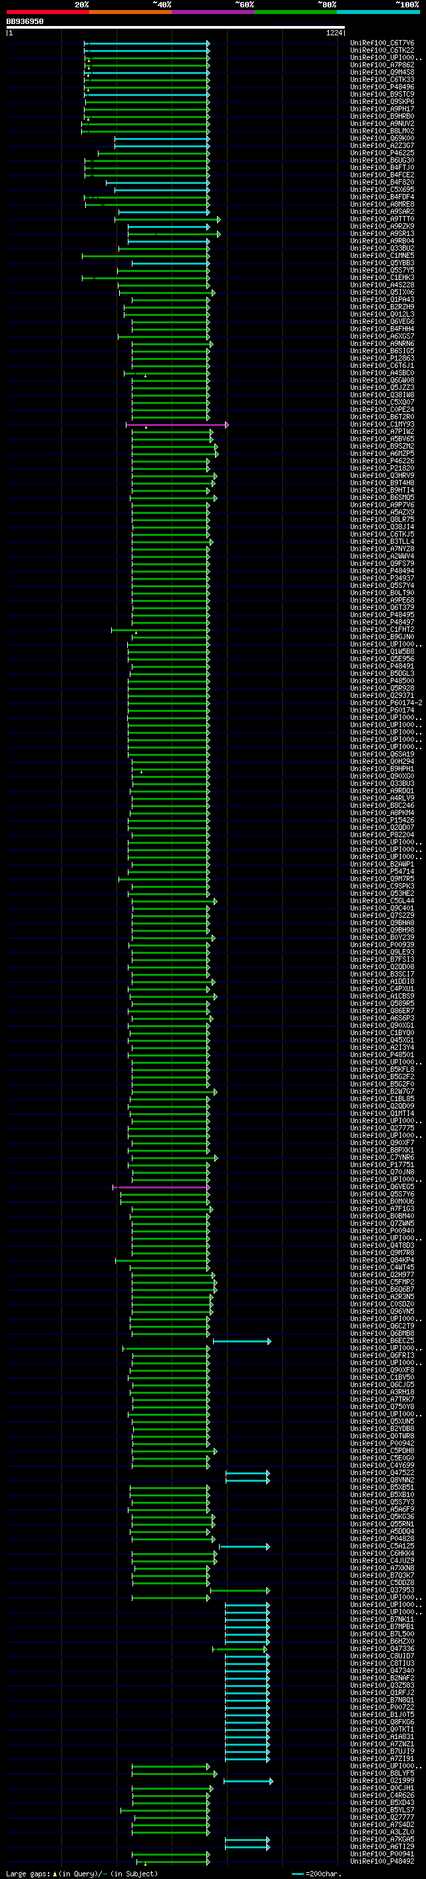Select the query name BB936950
This screenshot has width=426, height=1879.
[x=25, y=22]
